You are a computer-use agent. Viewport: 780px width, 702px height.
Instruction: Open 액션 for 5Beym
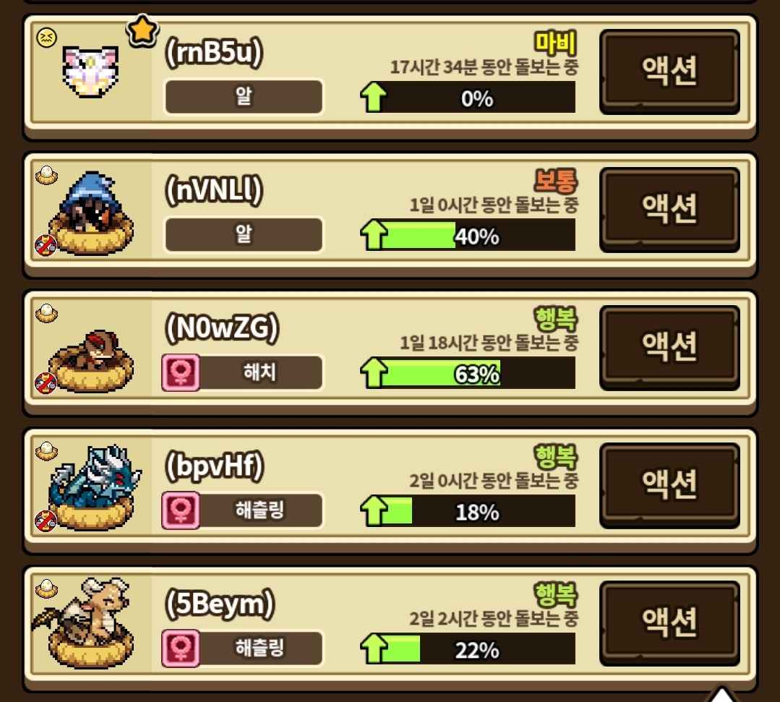(669, 622)
